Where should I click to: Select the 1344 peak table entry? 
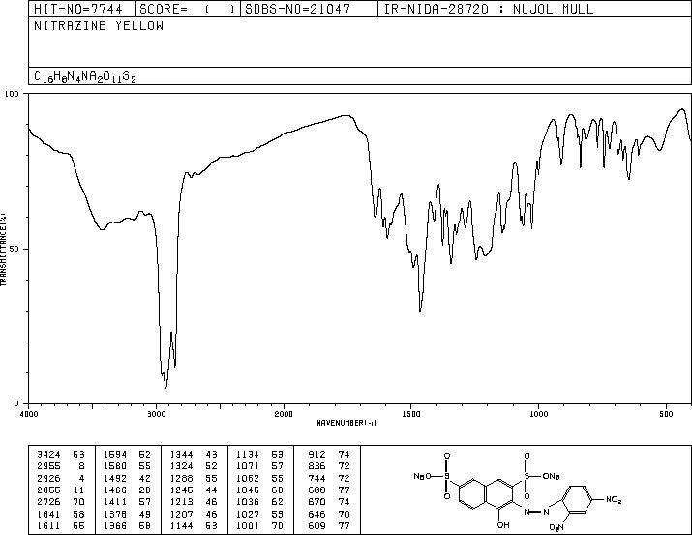pyautogui.click(x=194, y=455)
